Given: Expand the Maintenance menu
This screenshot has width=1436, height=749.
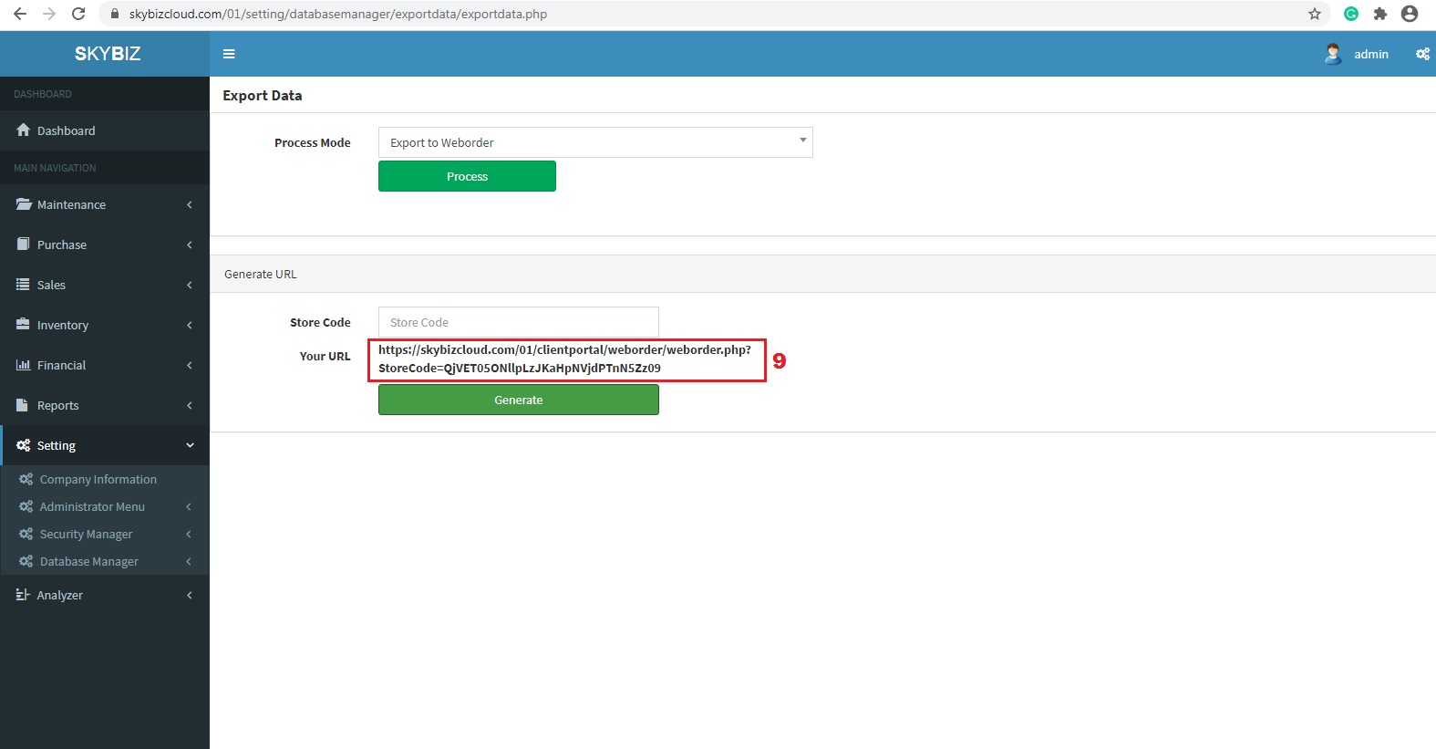Looking at the screenshot, I should [x=104, y=204].
